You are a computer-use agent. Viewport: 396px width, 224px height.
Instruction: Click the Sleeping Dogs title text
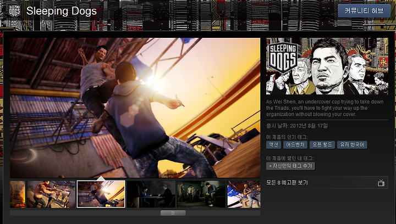click(62, 11)
